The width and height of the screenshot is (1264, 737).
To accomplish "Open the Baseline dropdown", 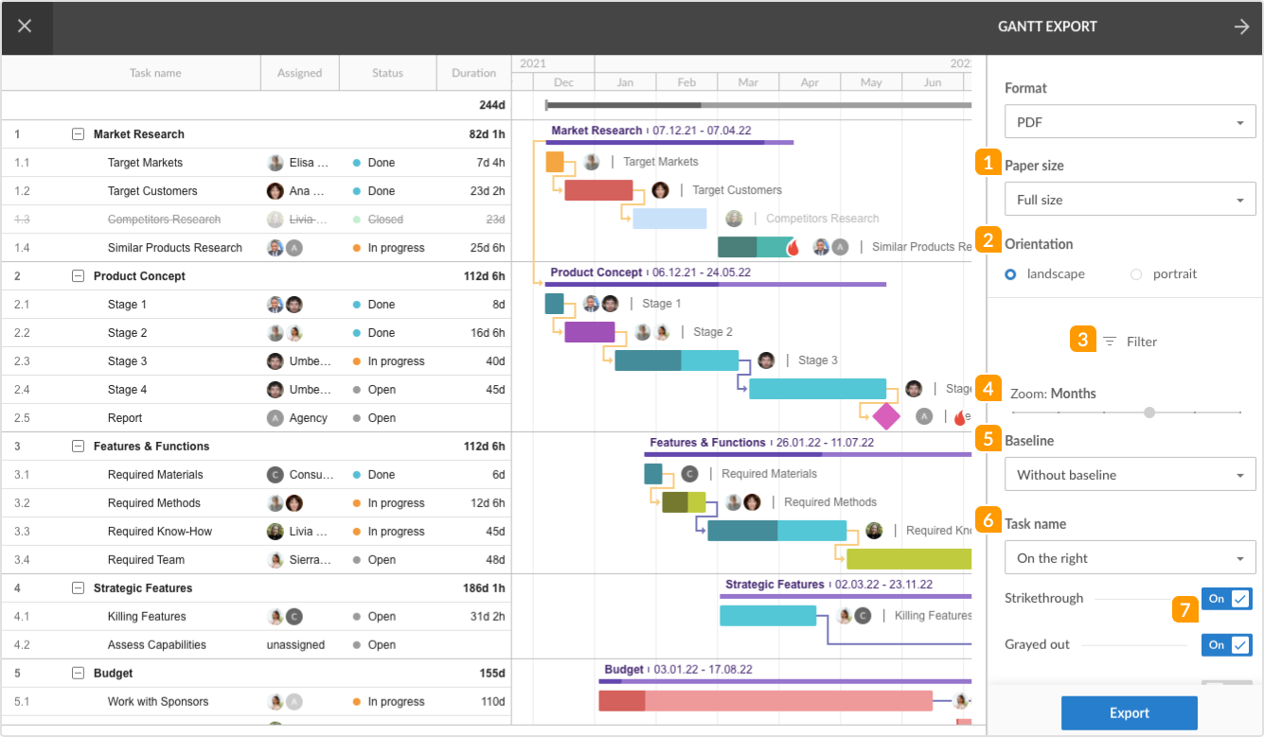I will click(x=1130, y=474).
